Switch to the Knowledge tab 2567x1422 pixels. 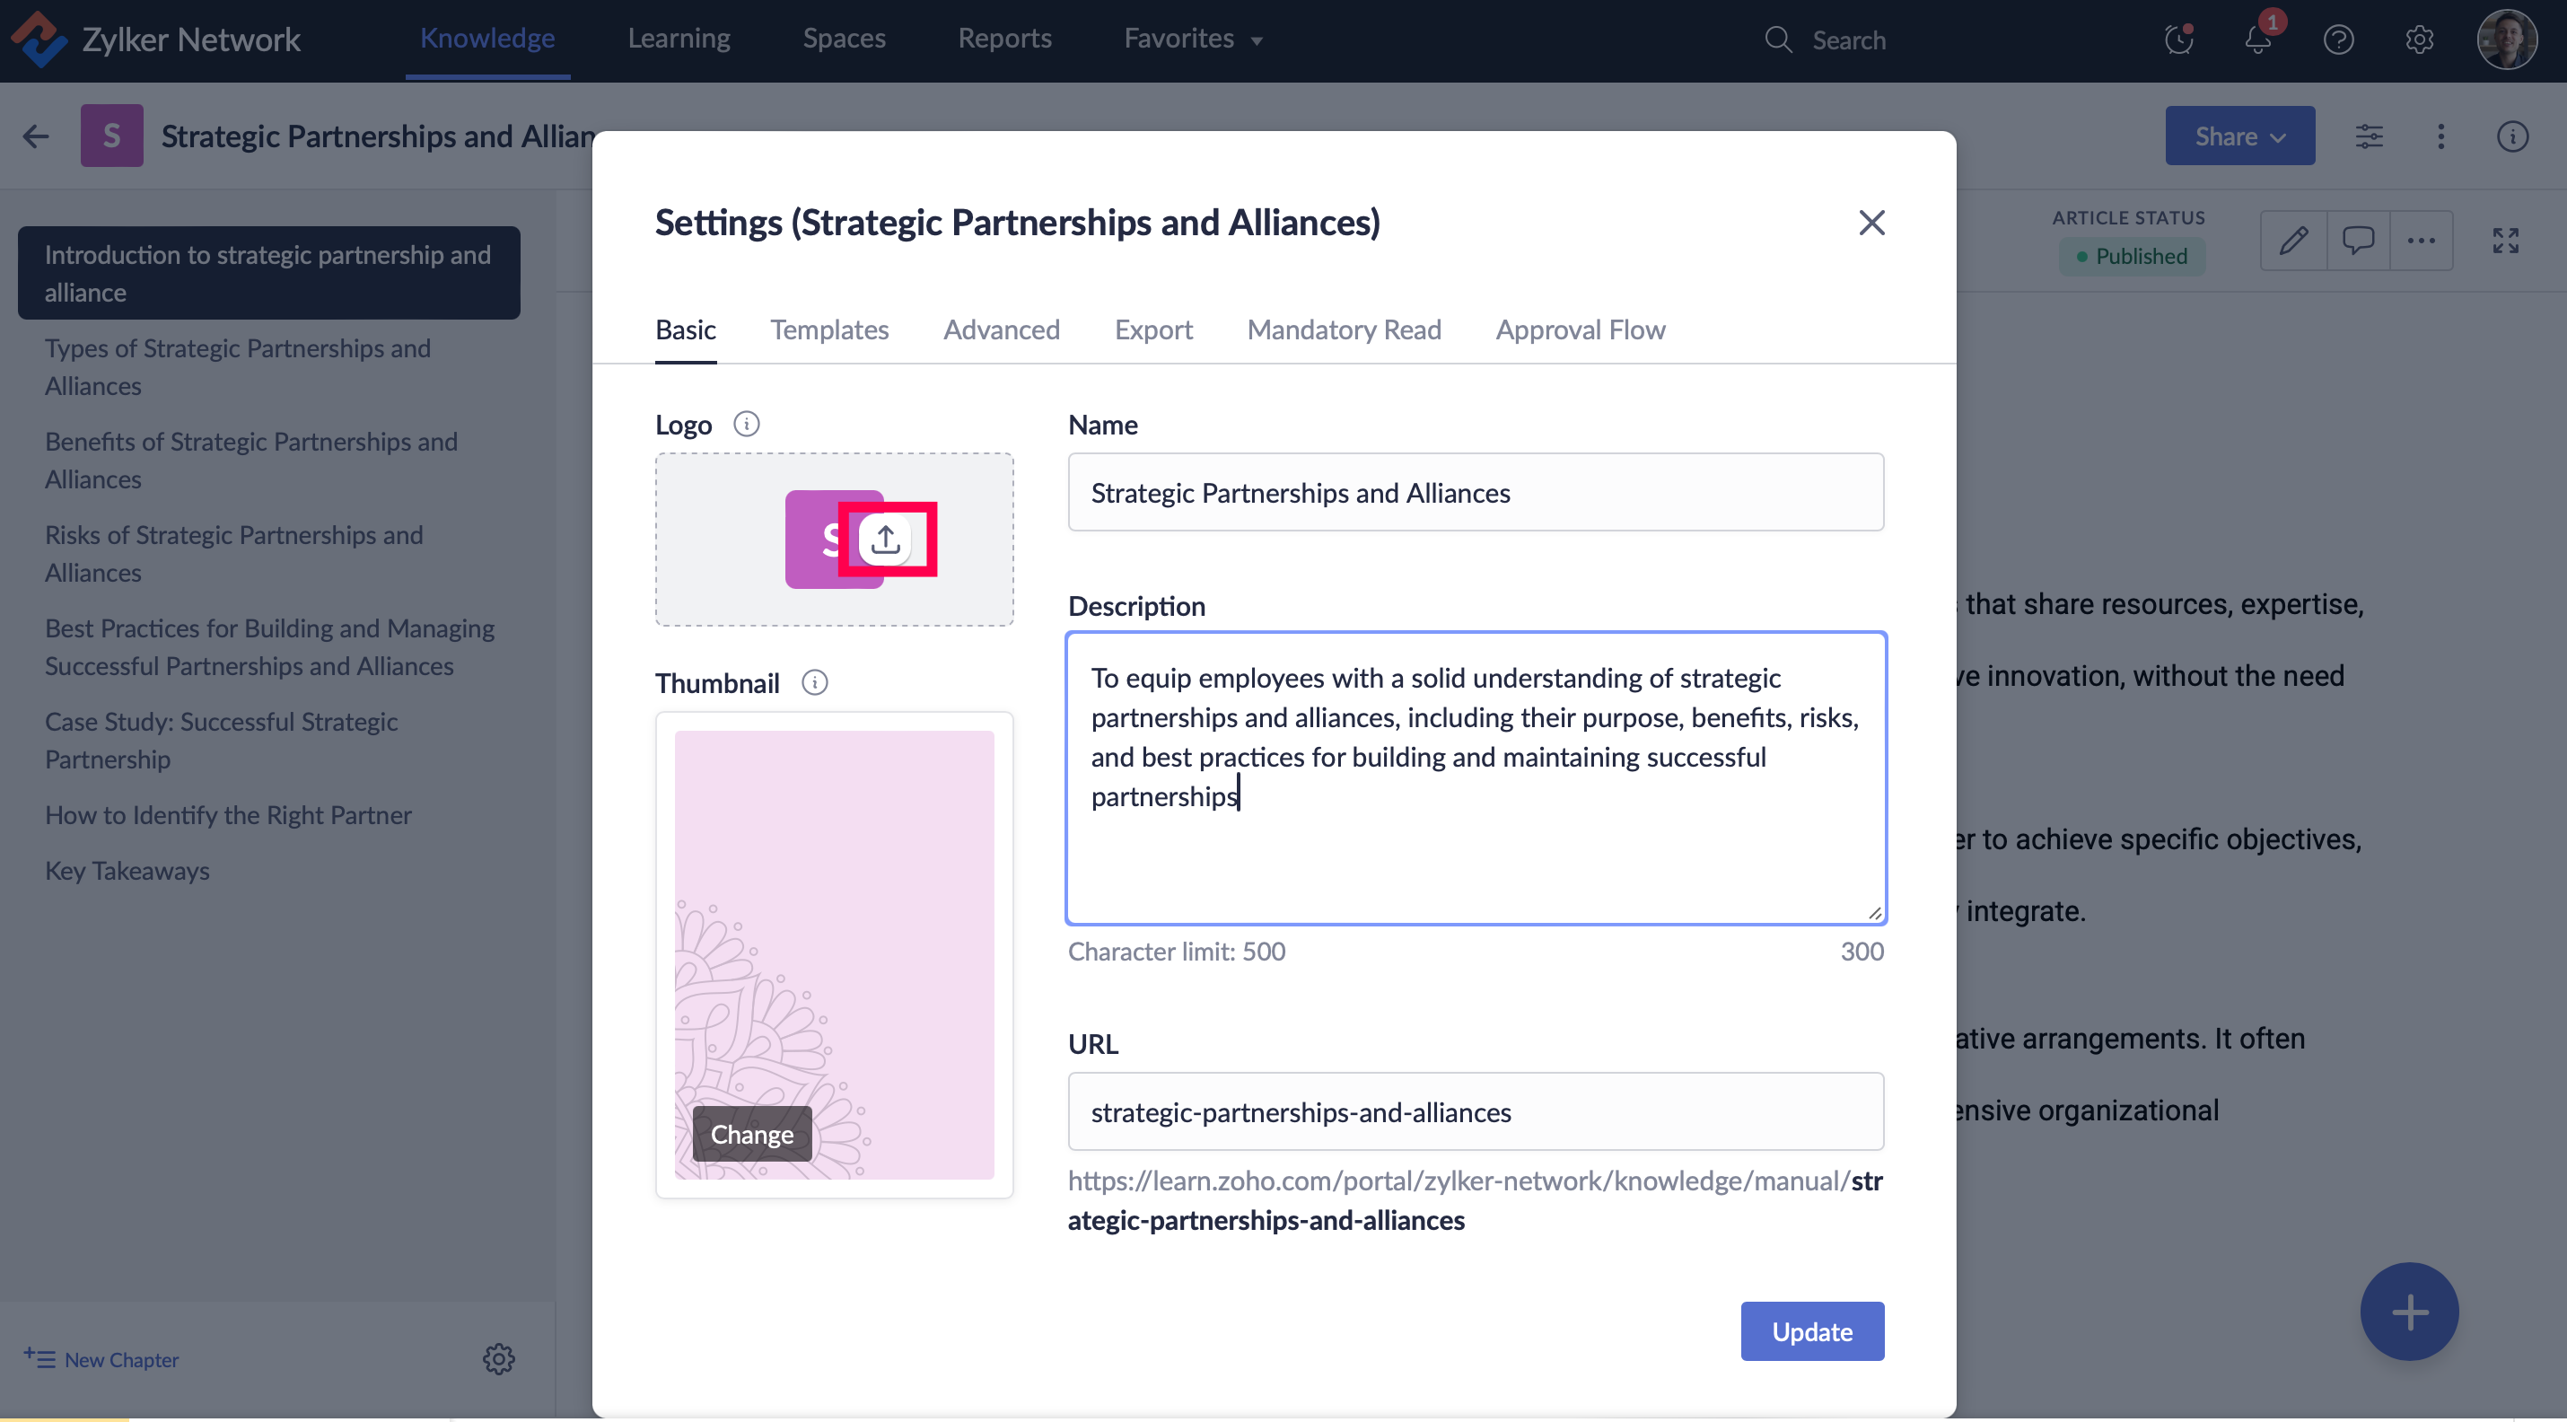(x=487, y=38)
